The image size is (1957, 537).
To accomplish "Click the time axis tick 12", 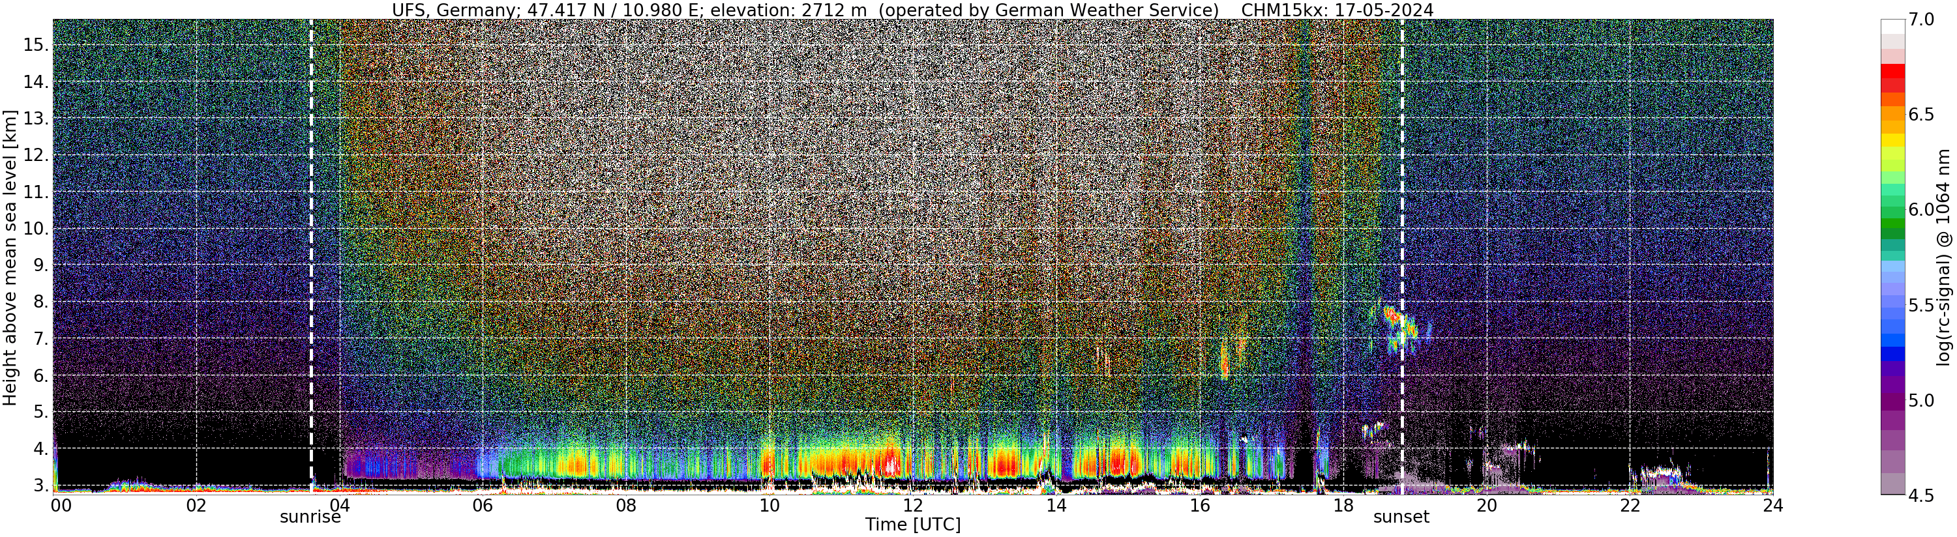I will tap(912, 505).
